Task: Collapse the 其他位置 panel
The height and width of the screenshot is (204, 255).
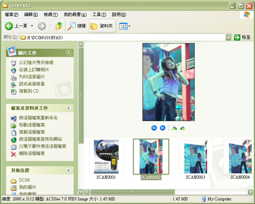Action: 69,170
